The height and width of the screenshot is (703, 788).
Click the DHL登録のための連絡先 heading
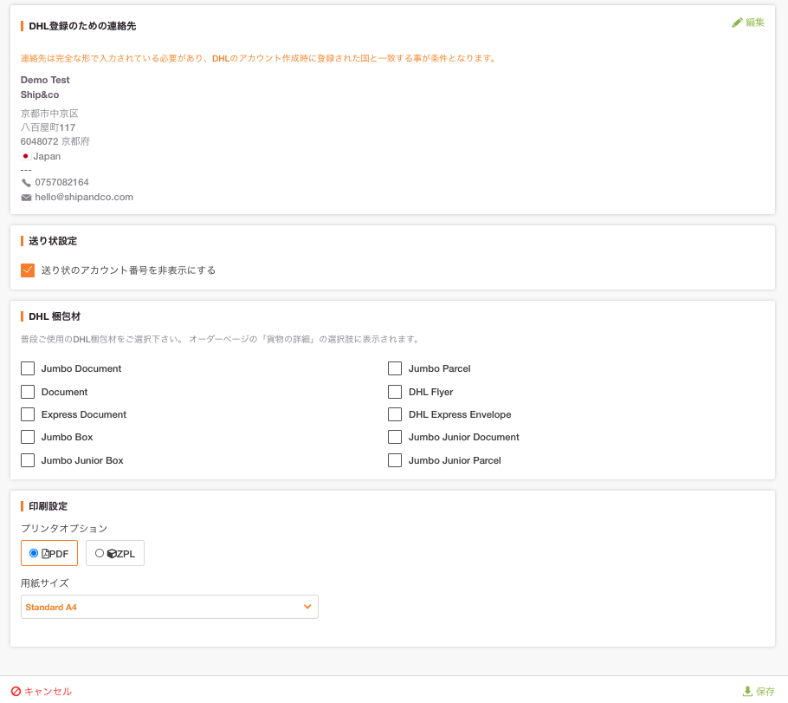pos(82,26)
